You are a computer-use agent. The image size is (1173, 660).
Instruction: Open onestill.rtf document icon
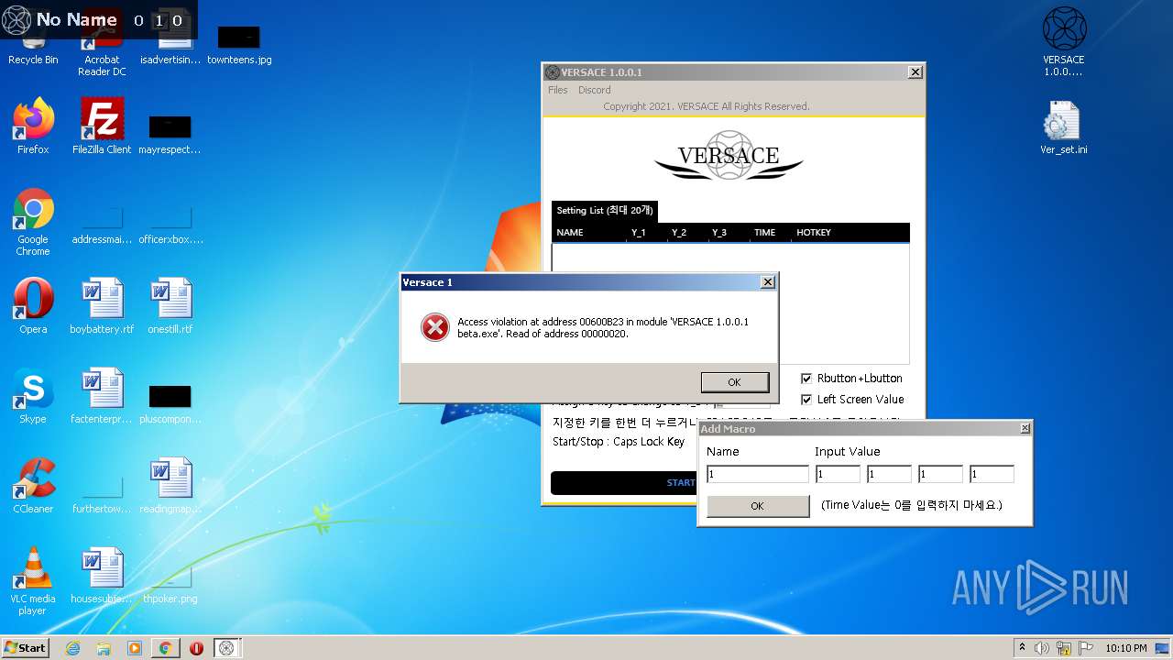[x=170, y=306]
